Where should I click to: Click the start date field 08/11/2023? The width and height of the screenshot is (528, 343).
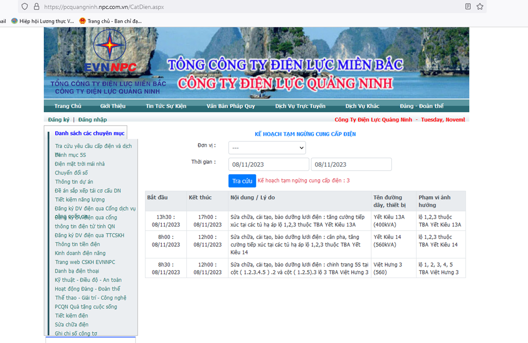point(269,164)
